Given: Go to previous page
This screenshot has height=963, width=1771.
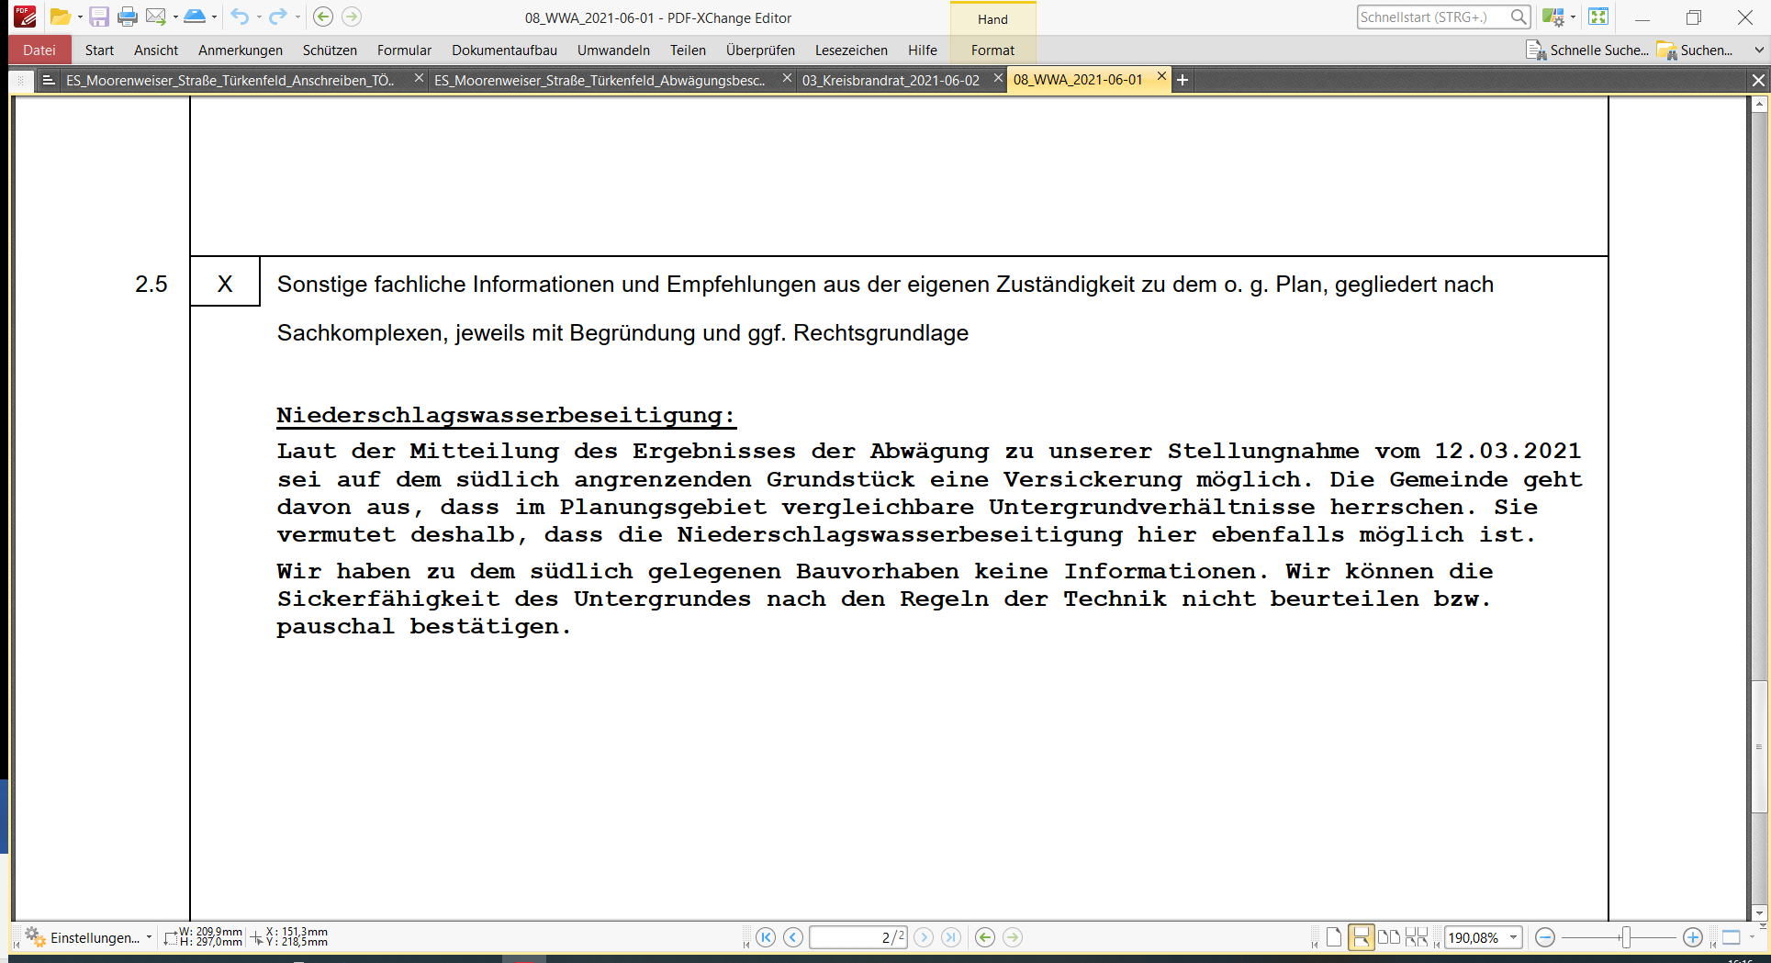Looking at the screenshot, I should point(793,937).
